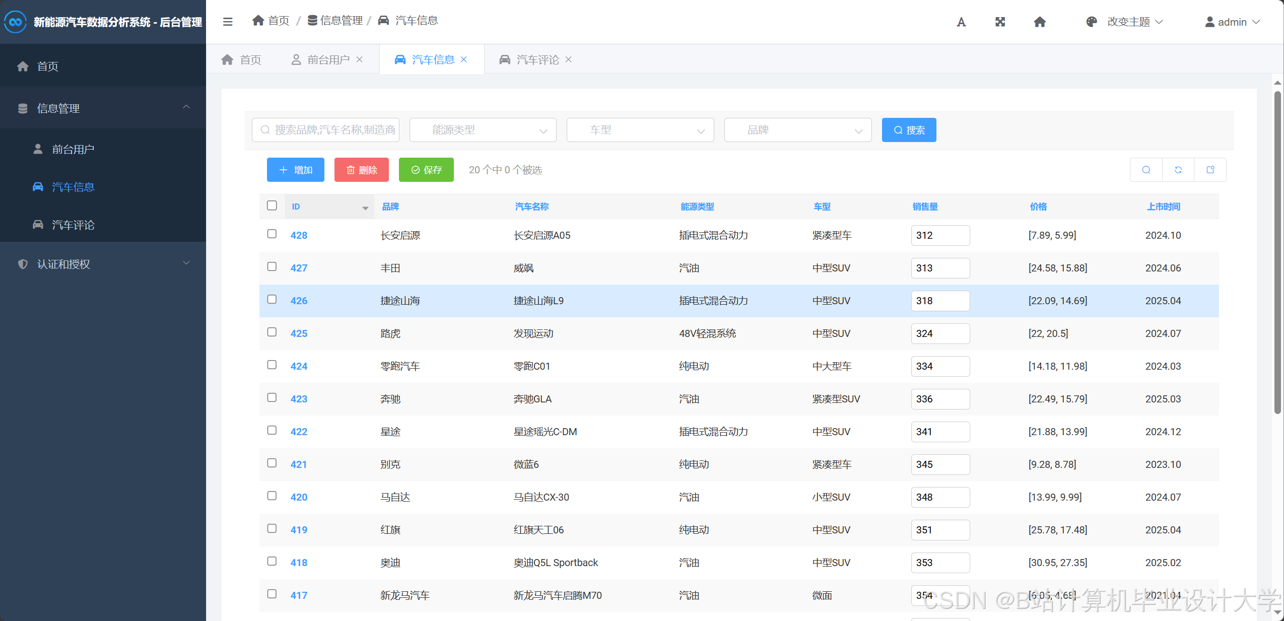This screenshot has width=1284, height=621.
Task: Open the 能源类型 dropdown filter
Action: click(x=483, y=130)
